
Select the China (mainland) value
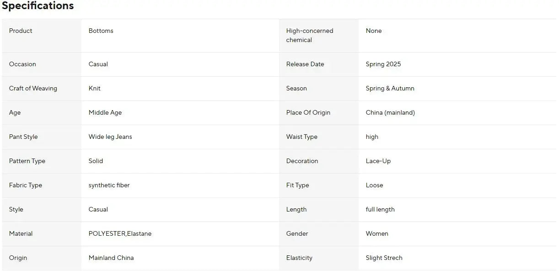pyautogui.click(x=390, y=113)
